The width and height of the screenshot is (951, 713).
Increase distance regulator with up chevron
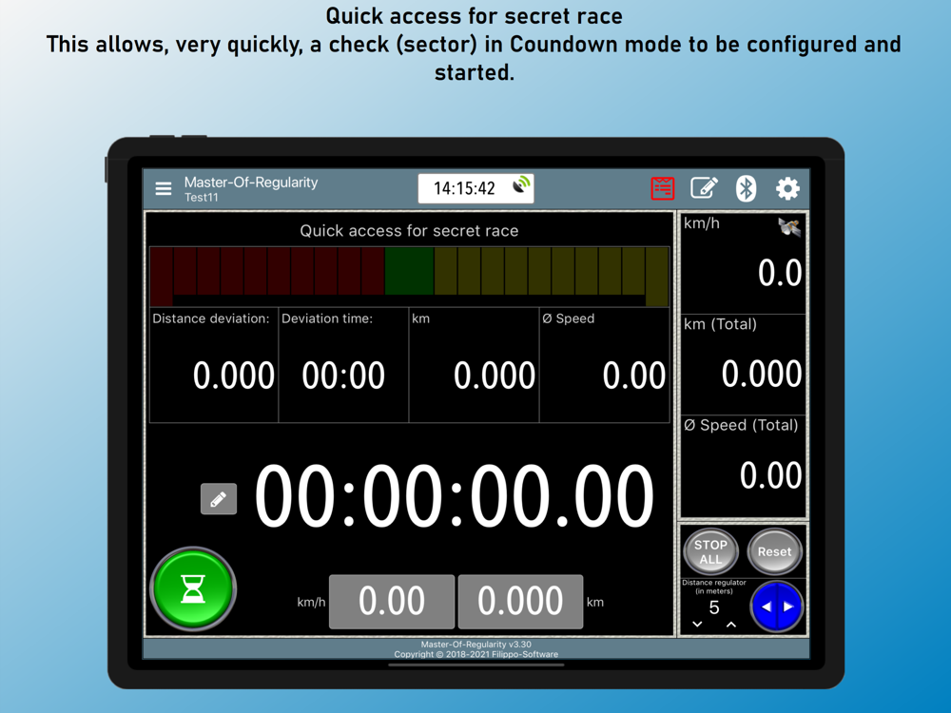731,624
